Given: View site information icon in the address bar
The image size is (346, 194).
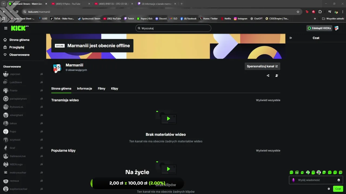Looking at the screenshot, I should [25, 12].
